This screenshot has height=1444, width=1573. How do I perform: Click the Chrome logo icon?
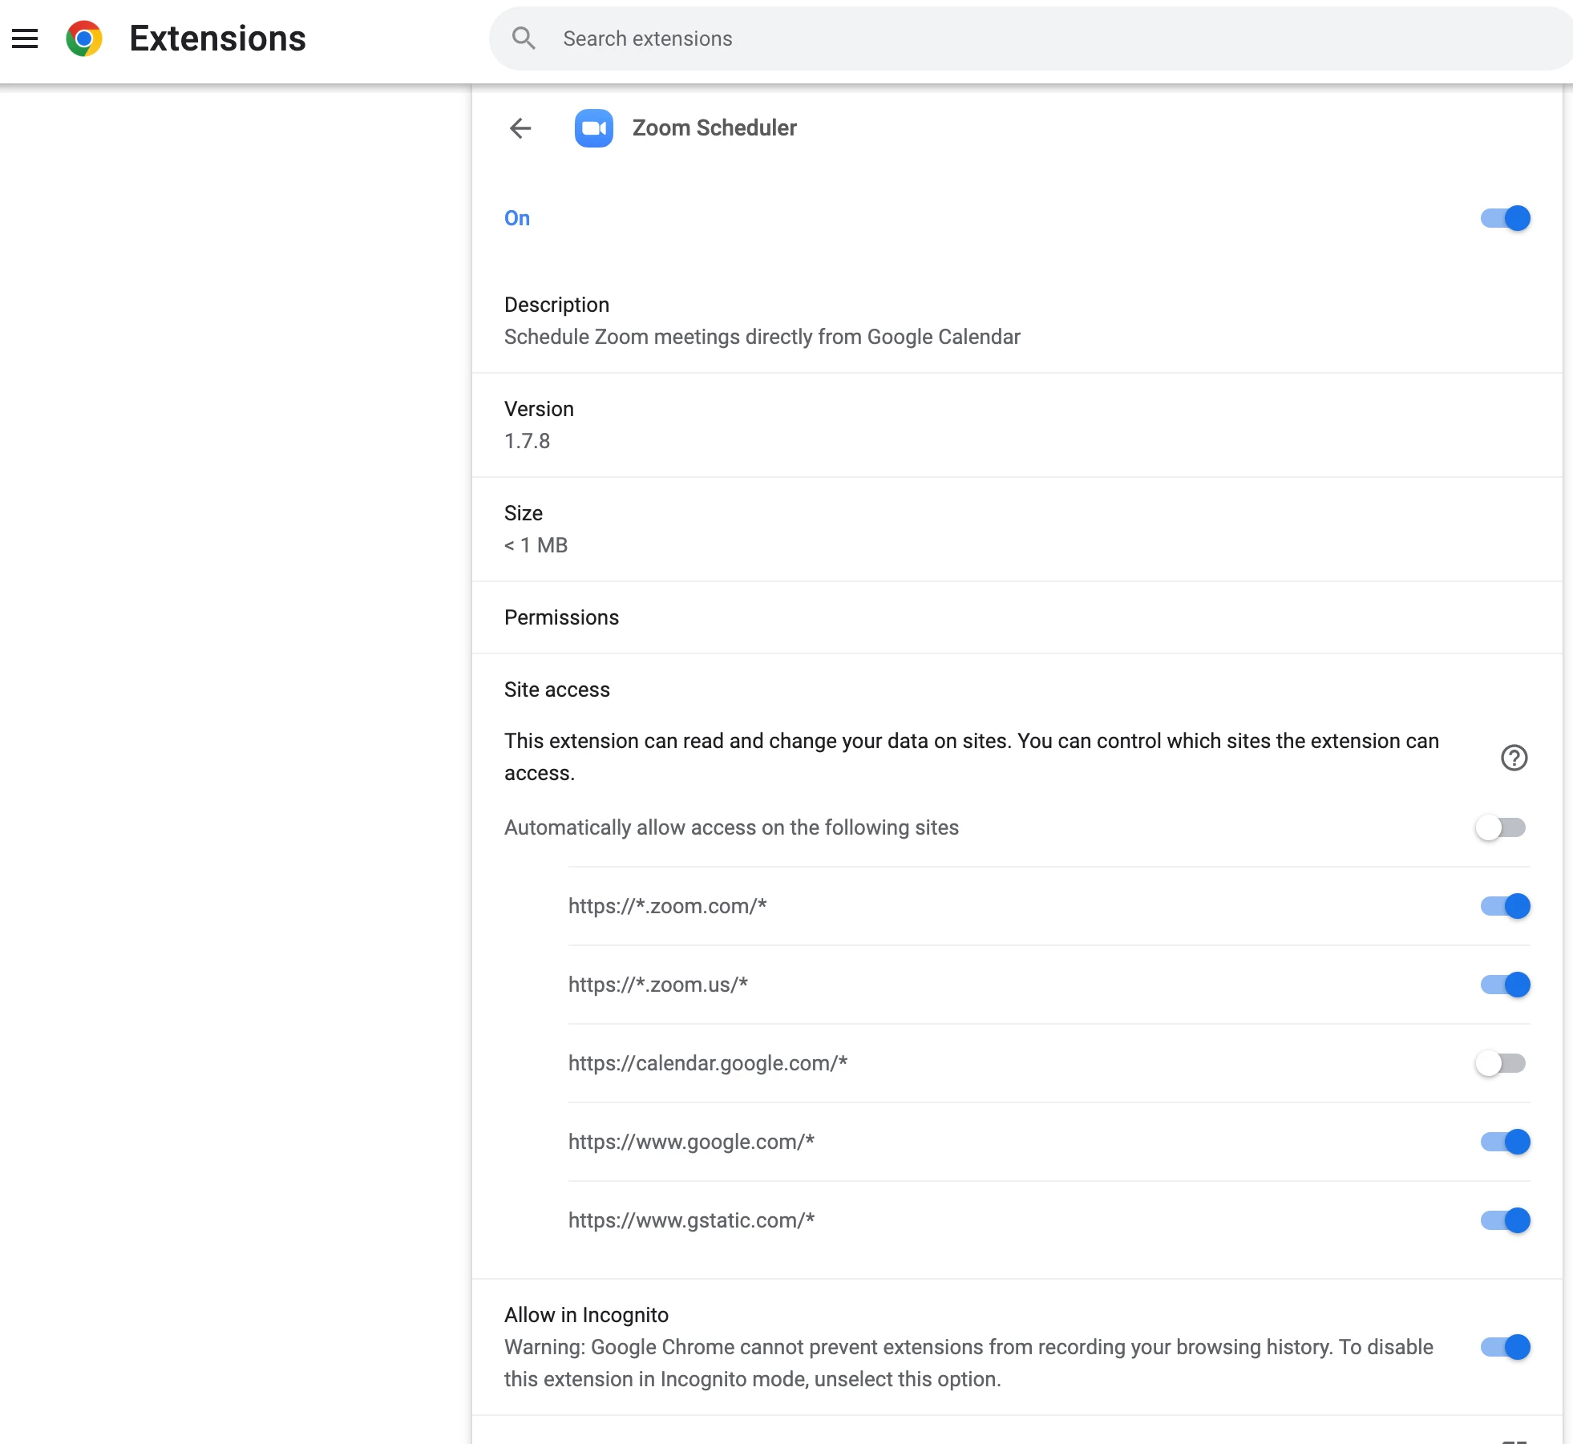click(x=84, y=38)
